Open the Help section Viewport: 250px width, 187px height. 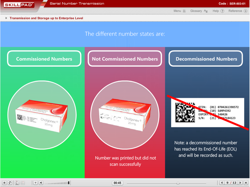tap(218, 11)
